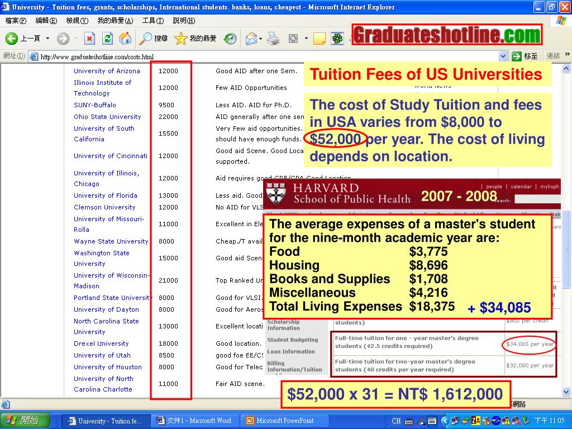Click the 移至 Go button
Screen dimensions: 572x429
coord(525,56)
